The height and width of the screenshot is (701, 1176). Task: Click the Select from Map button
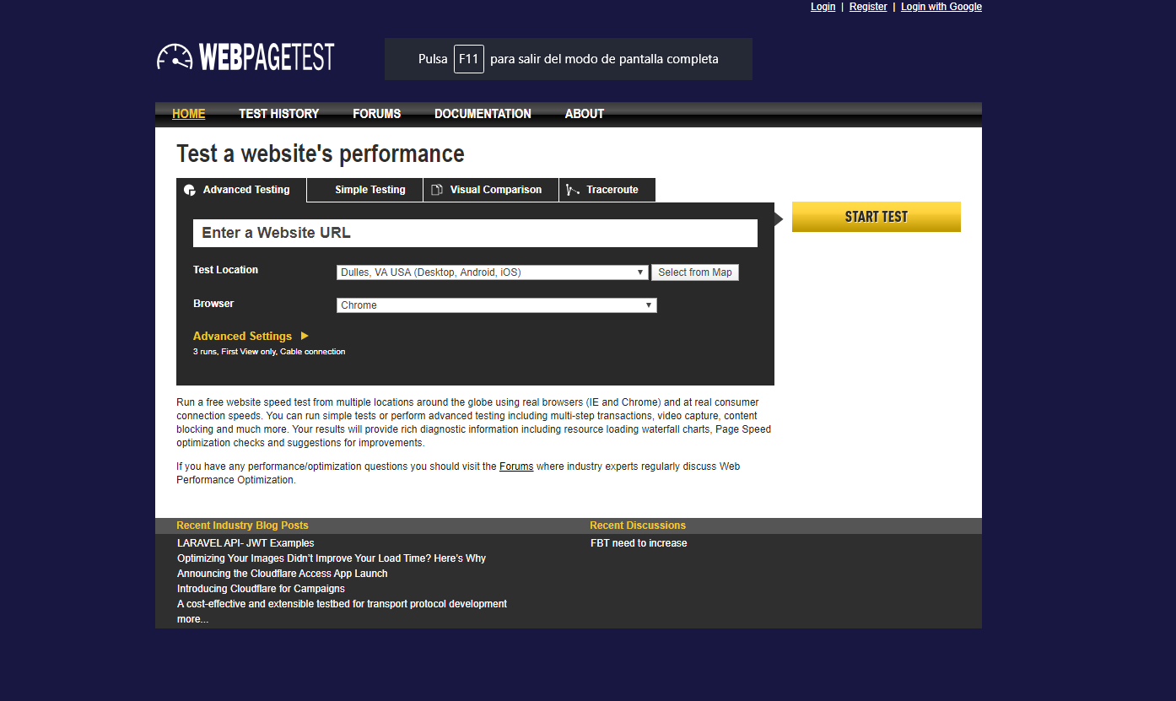pyautogui.click(x=695, y=272)
